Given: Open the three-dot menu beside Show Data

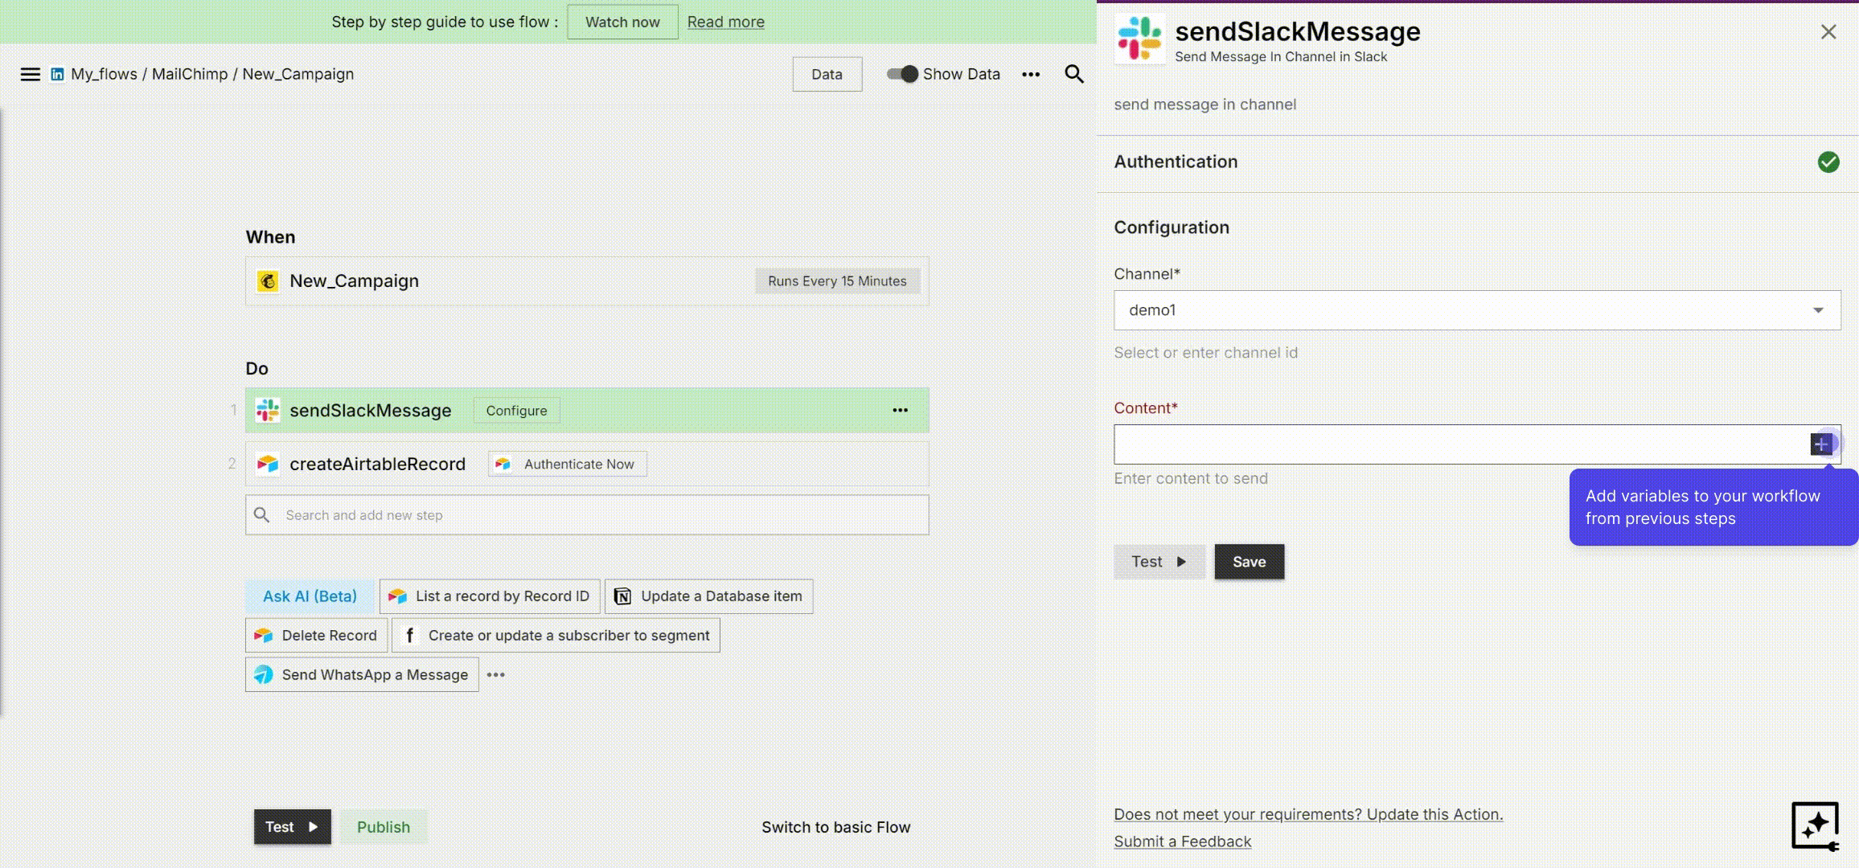Looking at the screenshot, I should pyautogui.click(x=1031, y=74).
